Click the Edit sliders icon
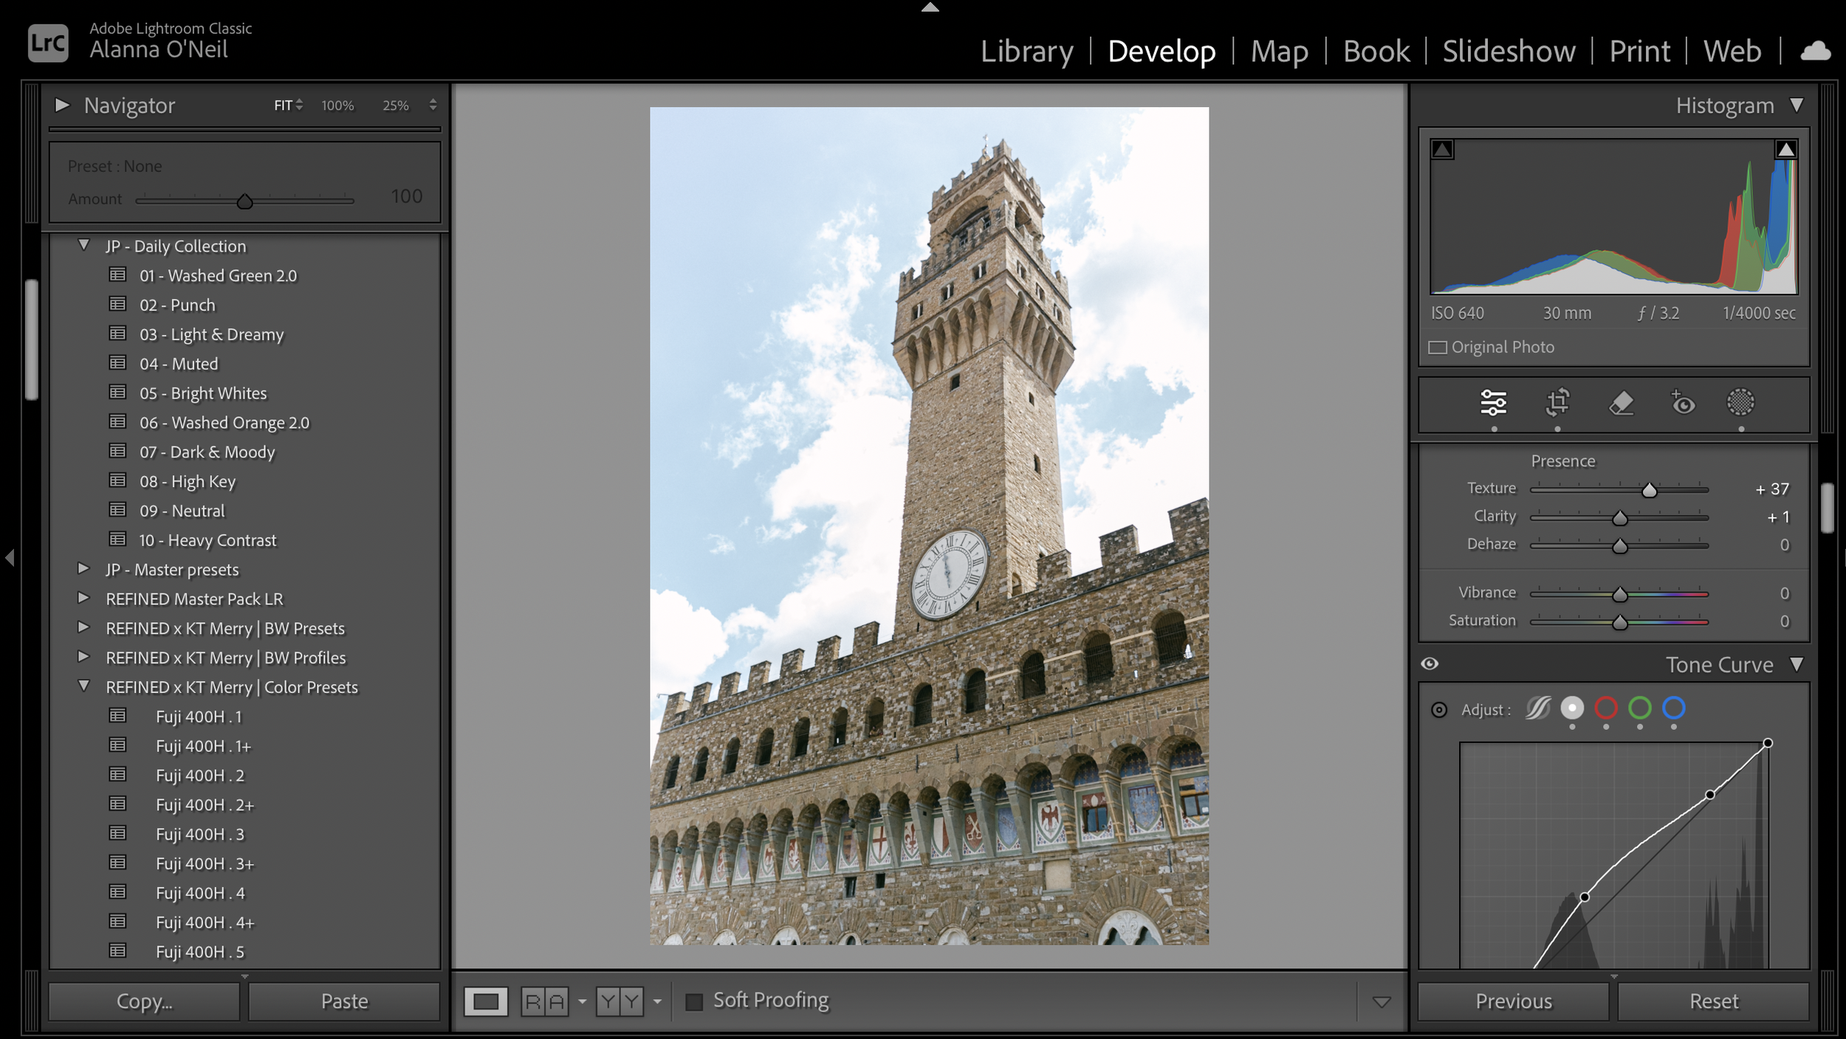The width and height of the screenshot is (1846, 1039). click(1493, 403)
